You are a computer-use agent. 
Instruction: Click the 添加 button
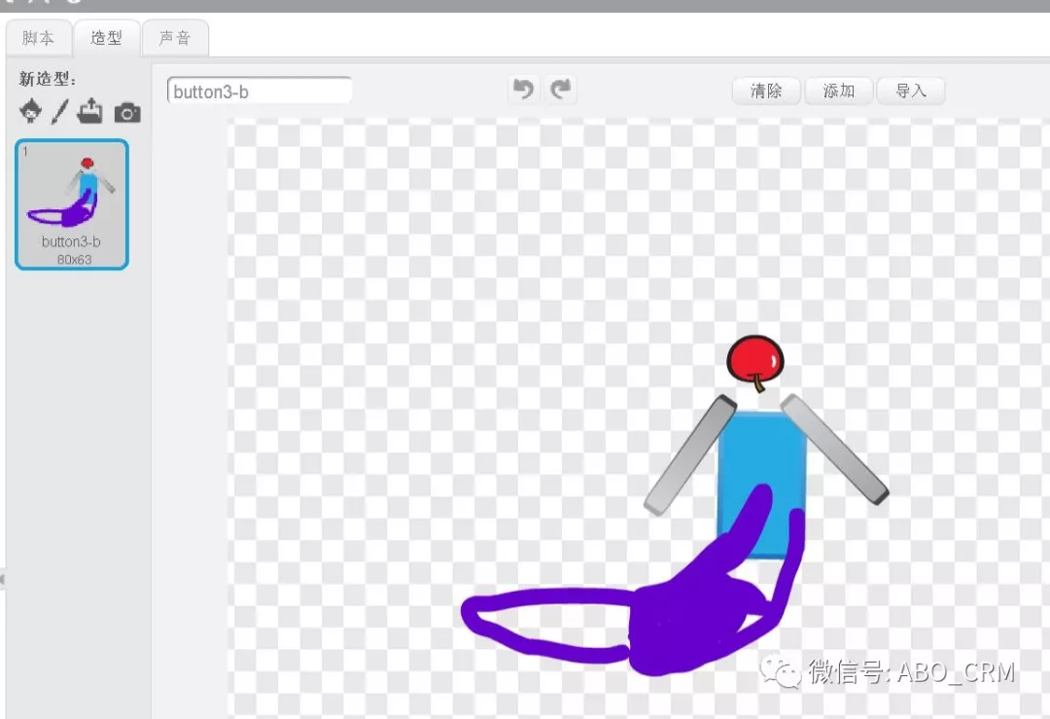tap(838, 90)
